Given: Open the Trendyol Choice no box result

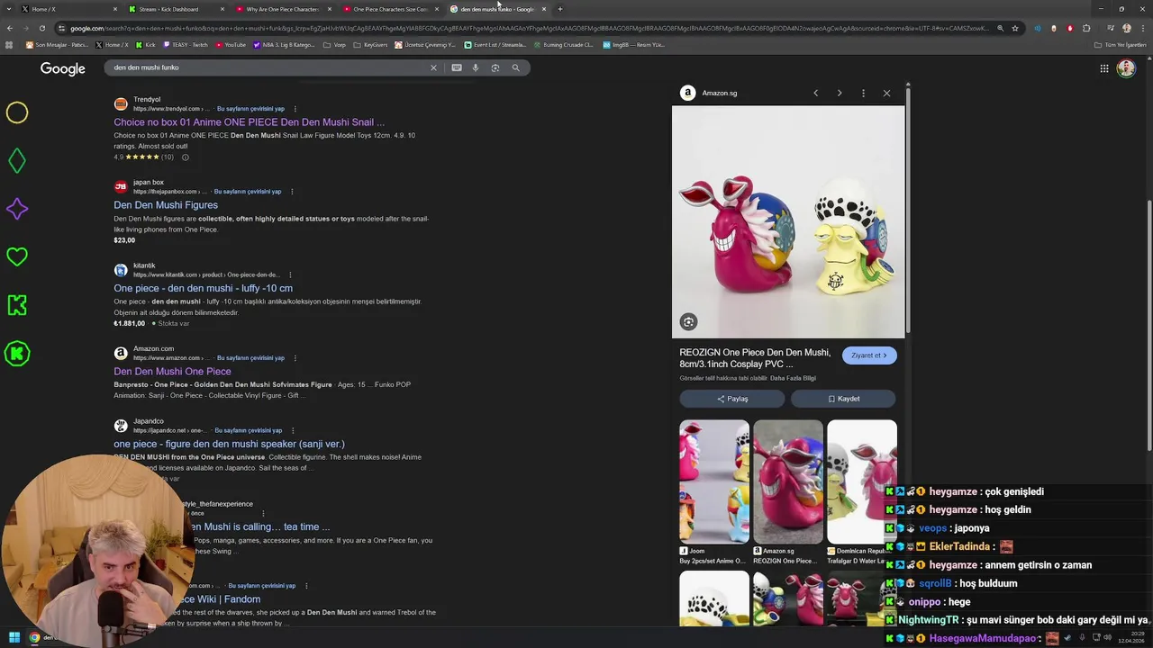Looking at the screenshot, I should point(249,122).
